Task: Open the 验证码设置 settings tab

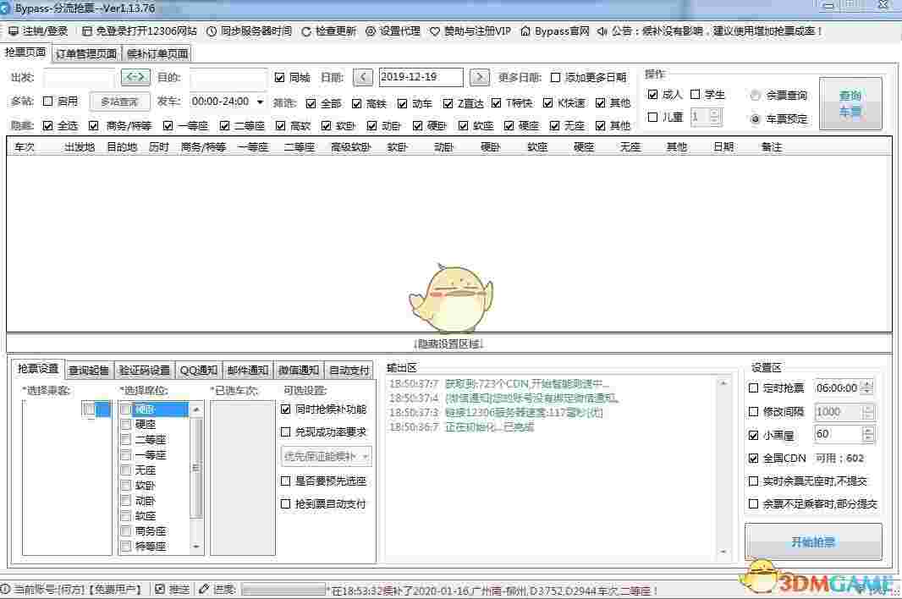Action: [144, 370]
